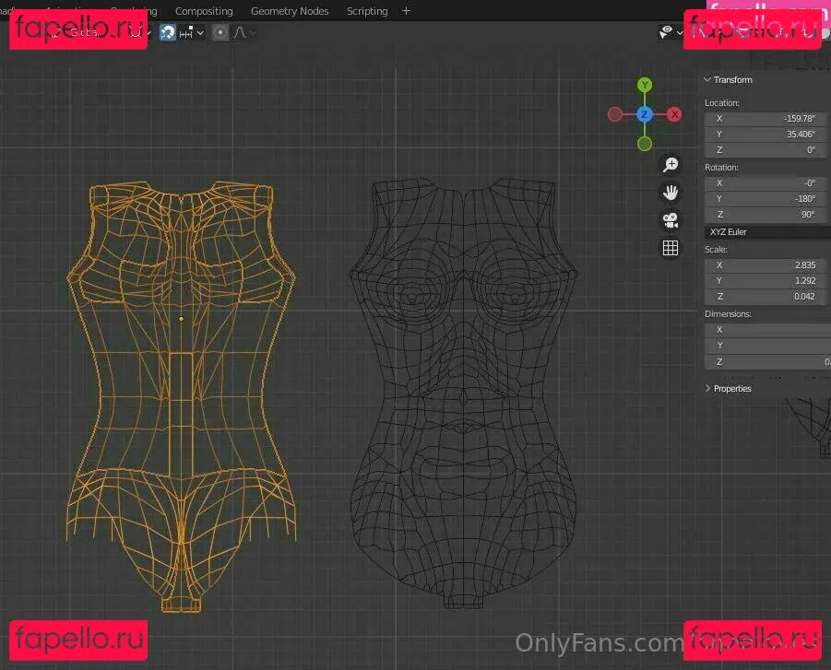This screenshot has height=670, width=831.
Task: Add a new workspace with plus button
Action: [x=406, y=11]
